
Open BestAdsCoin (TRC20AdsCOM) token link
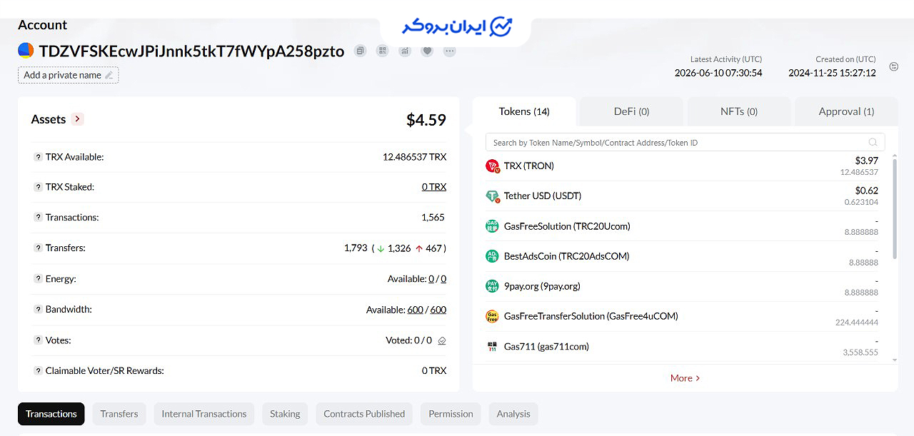pos(567,256)
